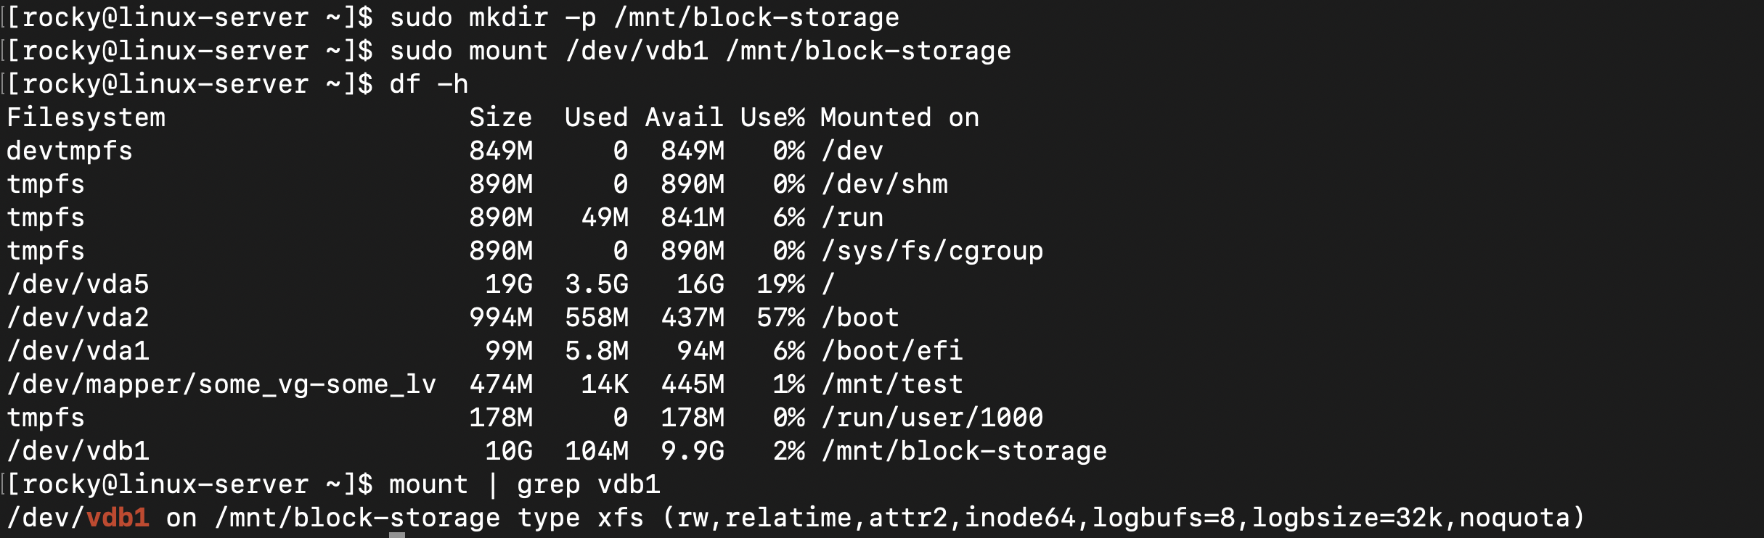Click the /mnt/test mount point
This screenshot has width=1764, height=538.
[892, 384]
